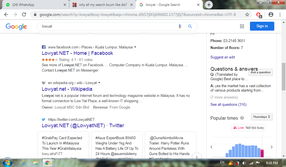Click the highlighted live bar in Popular times
Image resolution: width=286 pixels, height=167 pixels.
point(262,153)
